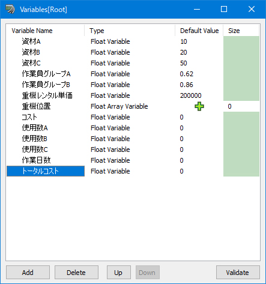The height and width of the screenshot is (284, 266).
Task: Click the Validate button
Action: pos(238,273)
